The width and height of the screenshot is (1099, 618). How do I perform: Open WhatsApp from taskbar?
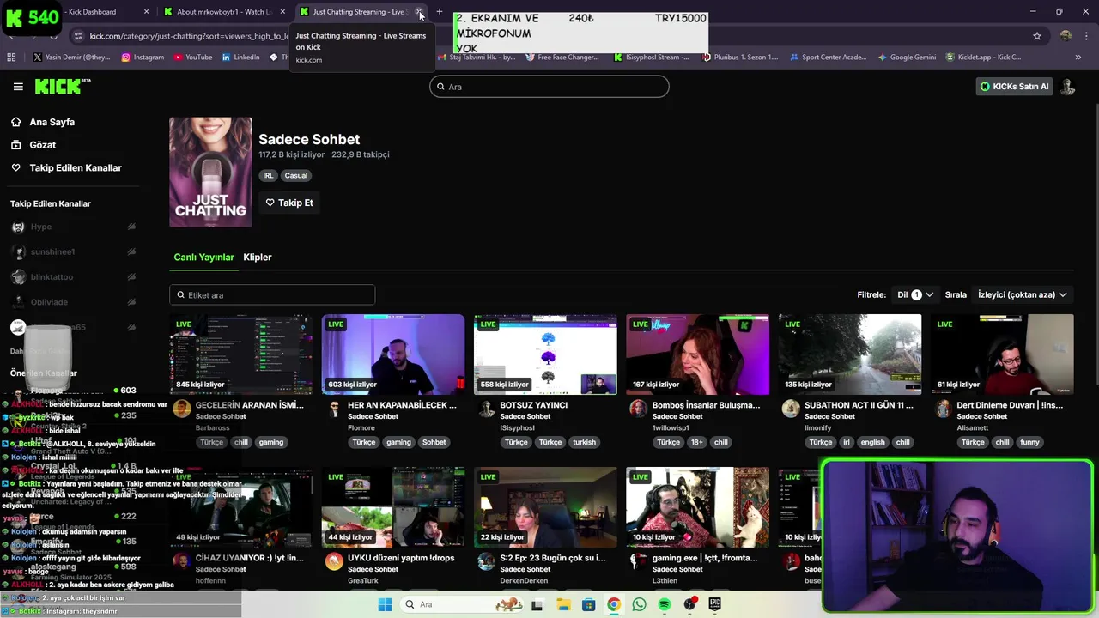pos(639,604)
